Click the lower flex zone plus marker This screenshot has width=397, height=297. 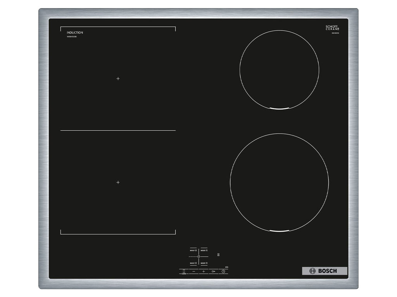(x=118, y=182)
